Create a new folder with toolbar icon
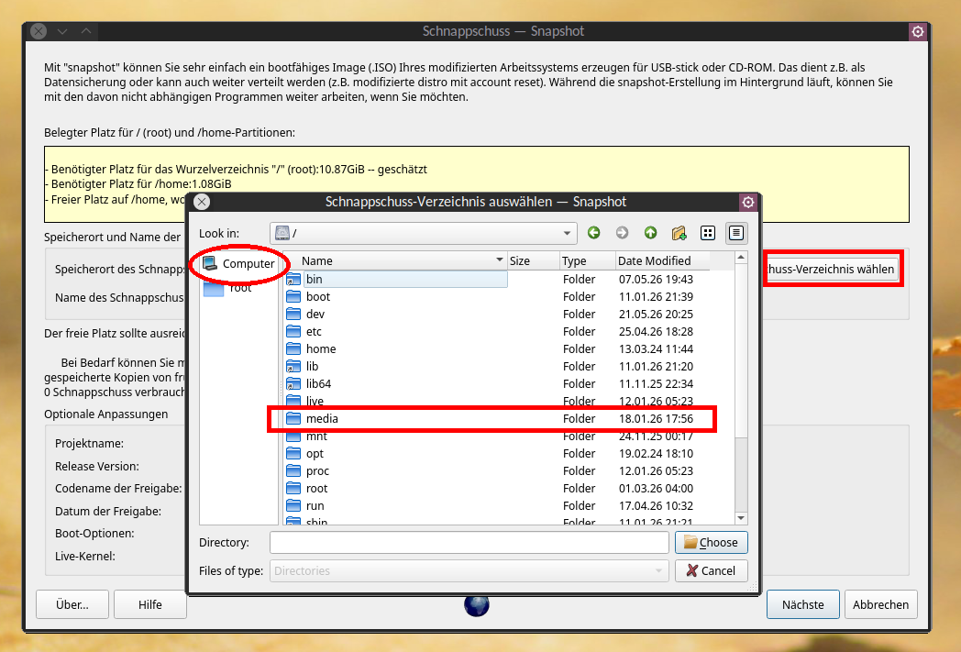This screenshot has width=961, height=652. tap(679, 233)
